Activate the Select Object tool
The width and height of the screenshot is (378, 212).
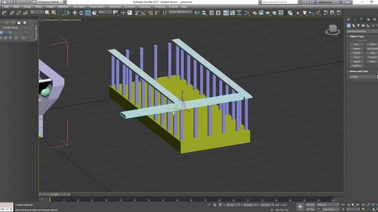[47, 13]
